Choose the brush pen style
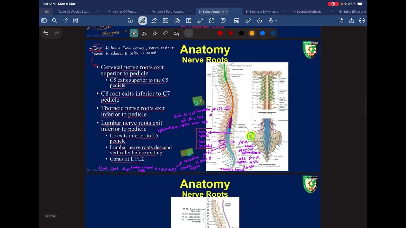This screenshot has height=228, width=406. point(155,33)
